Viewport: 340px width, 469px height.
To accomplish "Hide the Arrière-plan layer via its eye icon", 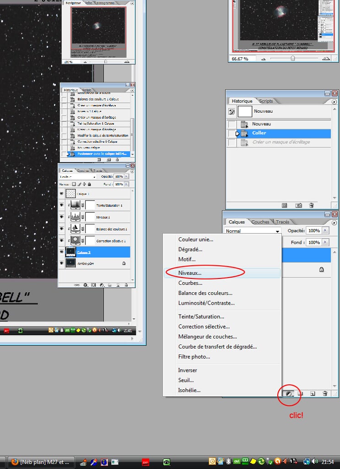I will (x=61, y=263).
